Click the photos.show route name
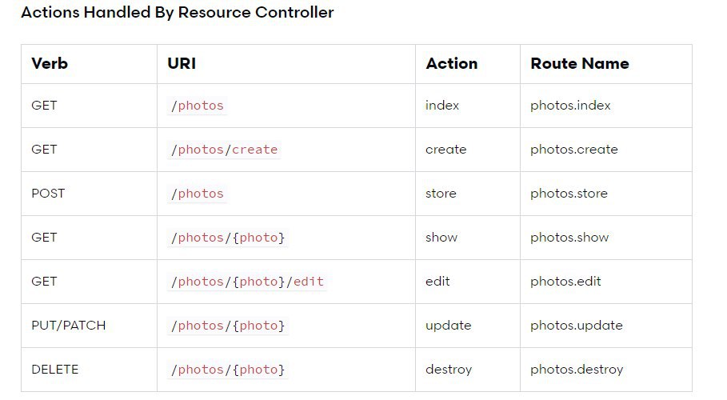 (x=569, y=237)
